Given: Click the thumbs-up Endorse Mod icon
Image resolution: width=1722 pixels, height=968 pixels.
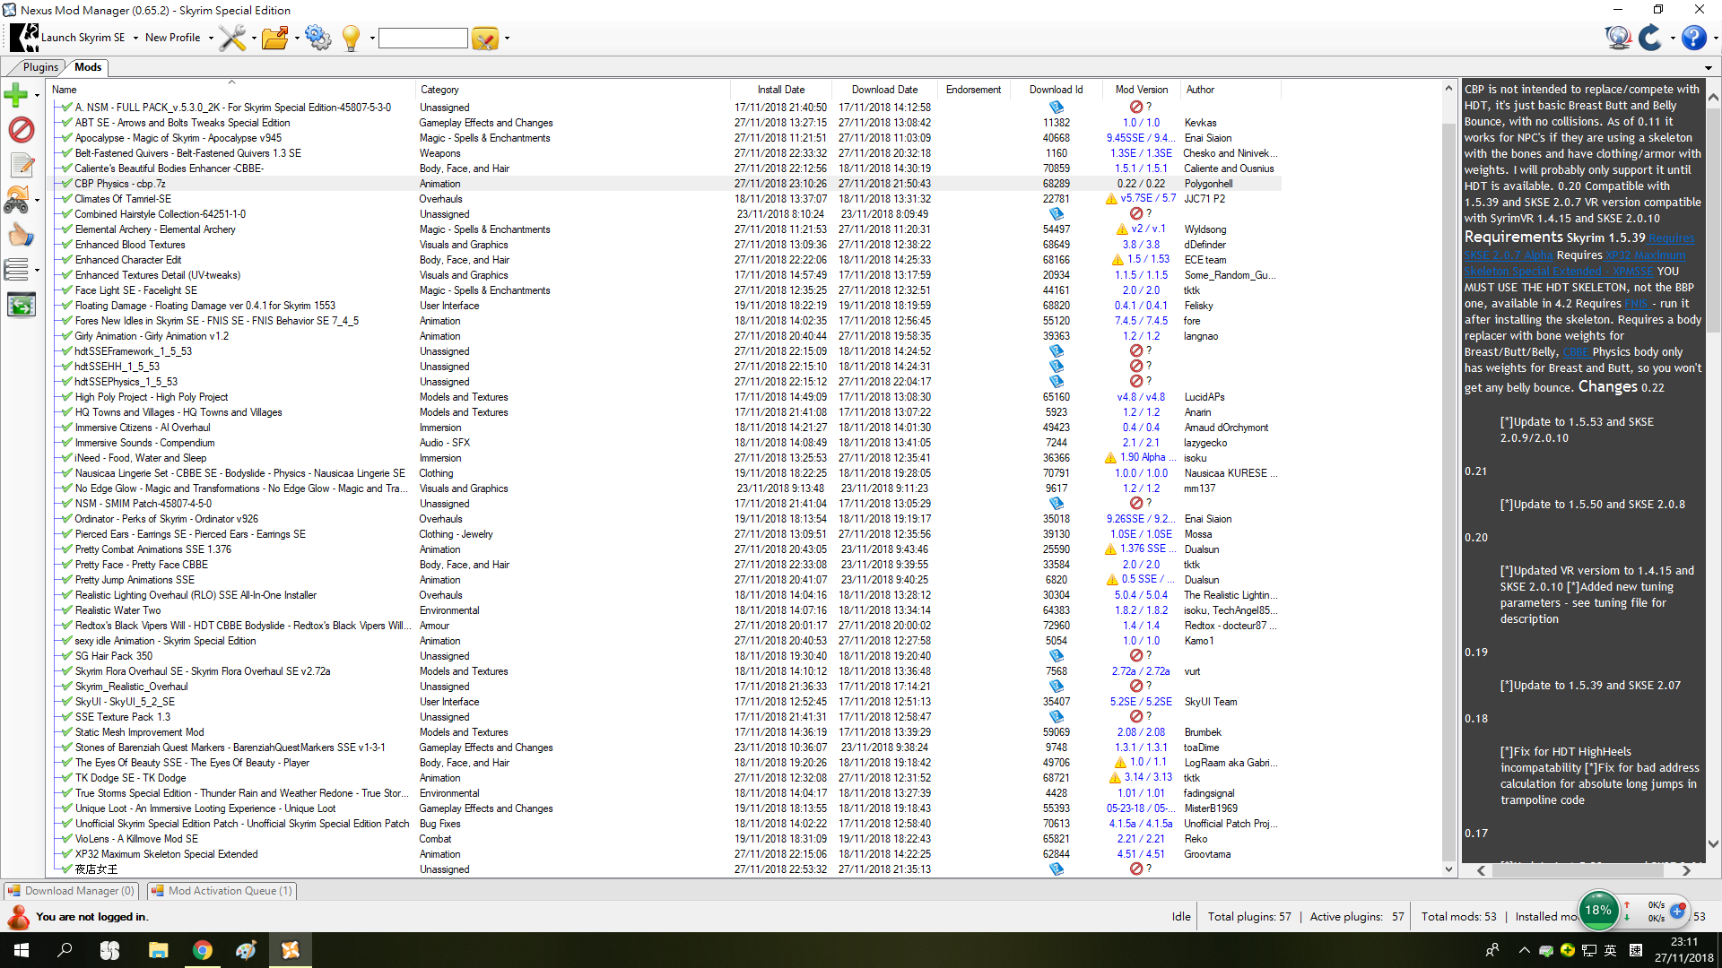Looking at the screenshot, I should click(20, 235).
